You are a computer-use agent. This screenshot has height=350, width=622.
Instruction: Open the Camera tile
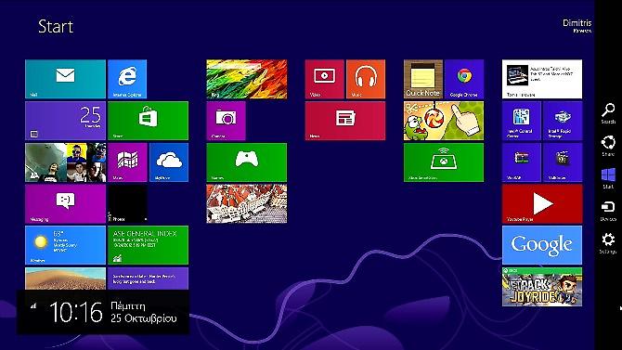(x=227, y=121)
